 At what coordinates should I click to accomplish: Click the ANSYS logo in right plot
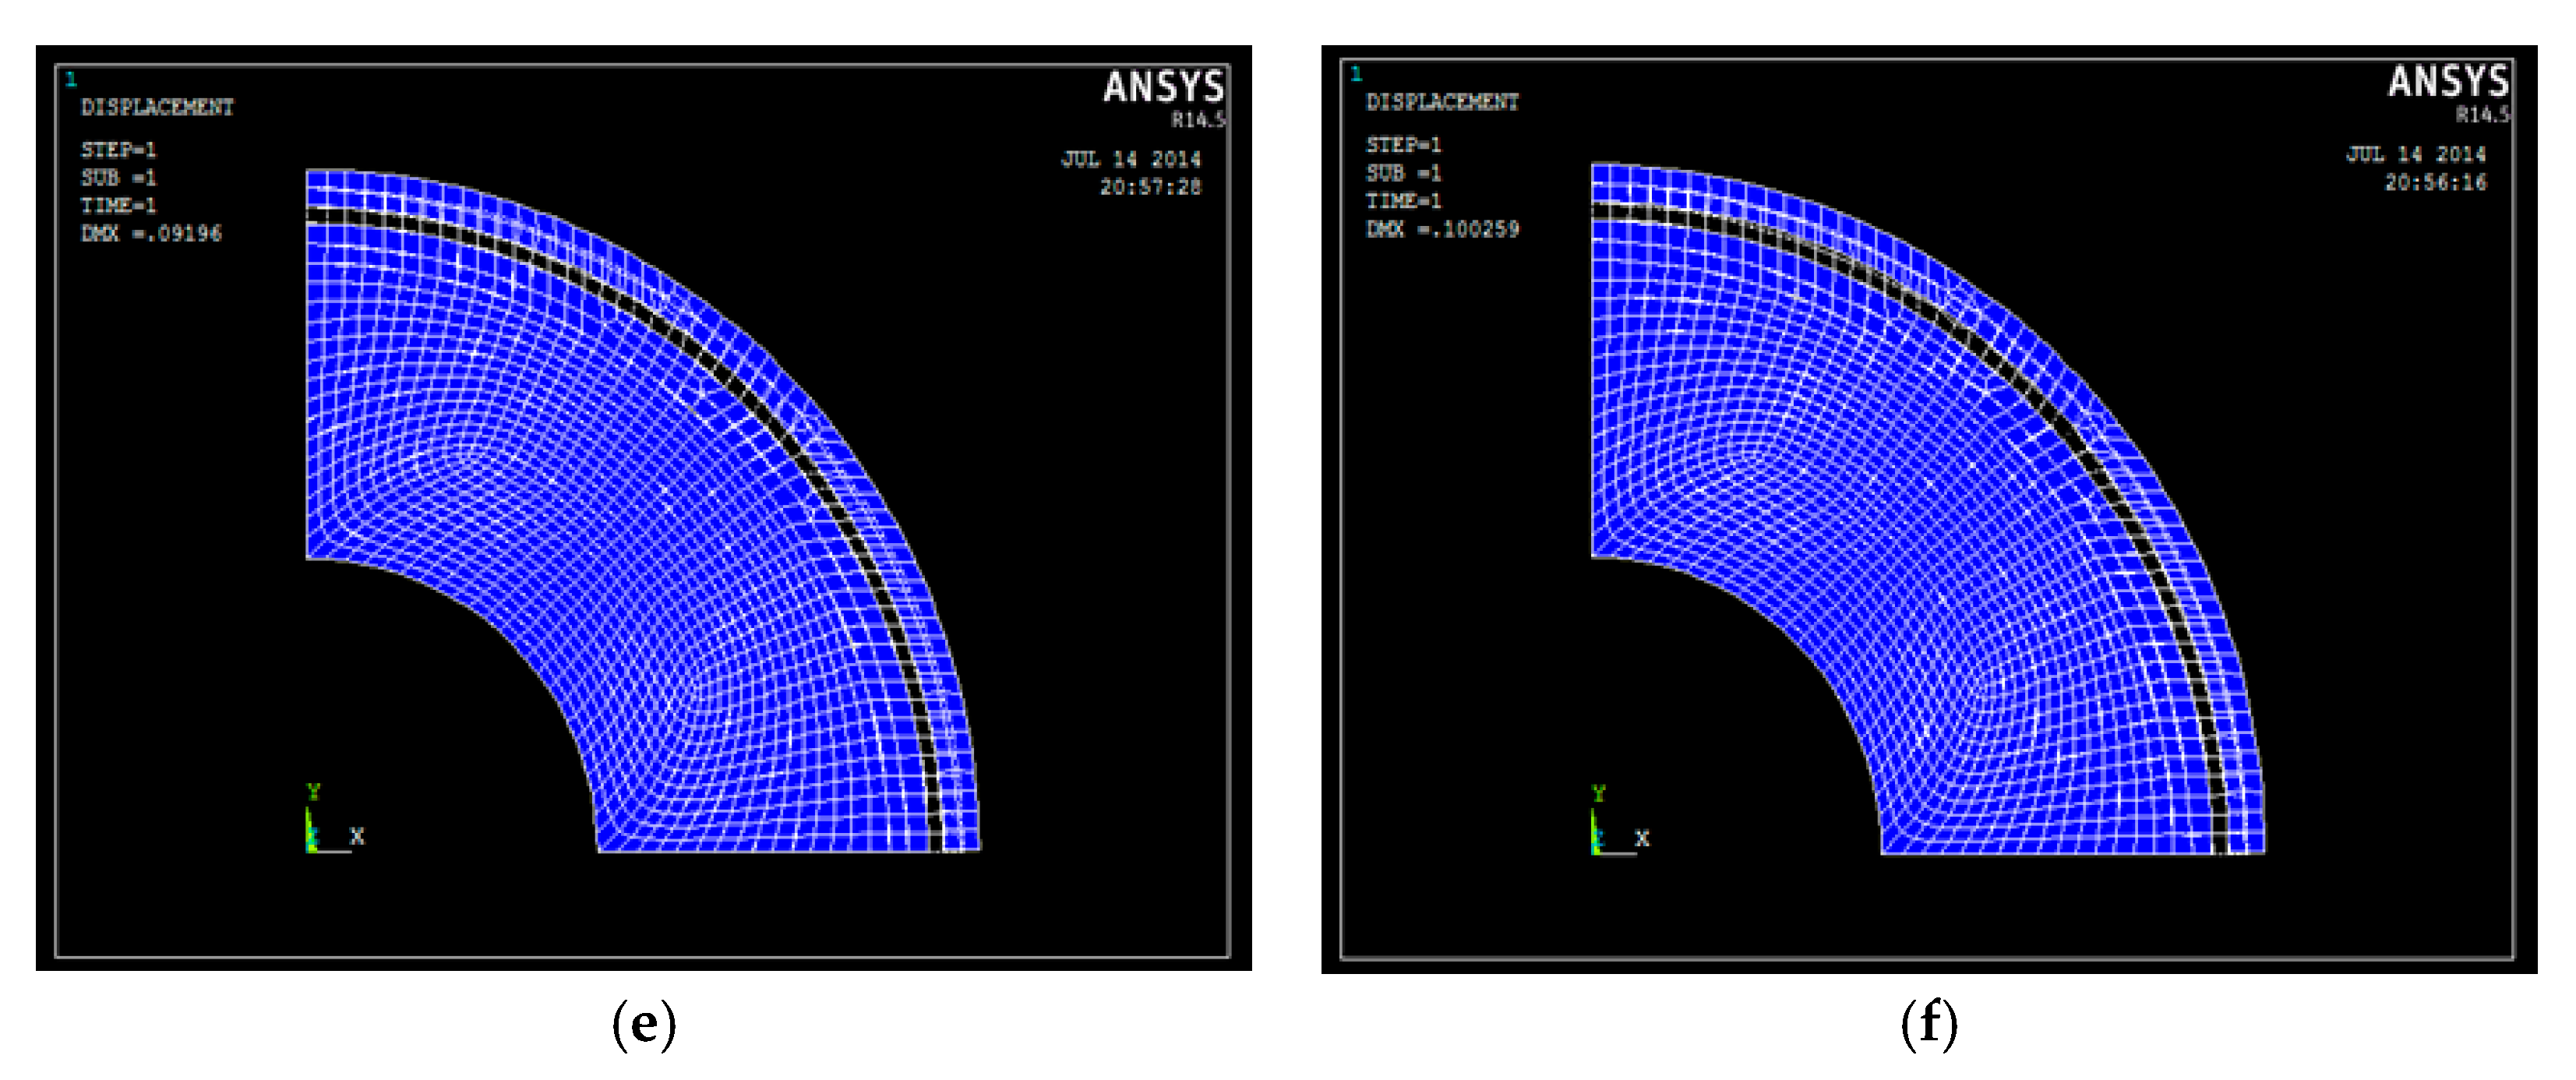(x=2448, y=82)
